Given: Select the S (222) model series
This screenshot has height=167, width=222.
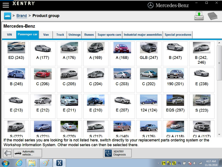Looking at the screenshot, I should pos(16,129).
